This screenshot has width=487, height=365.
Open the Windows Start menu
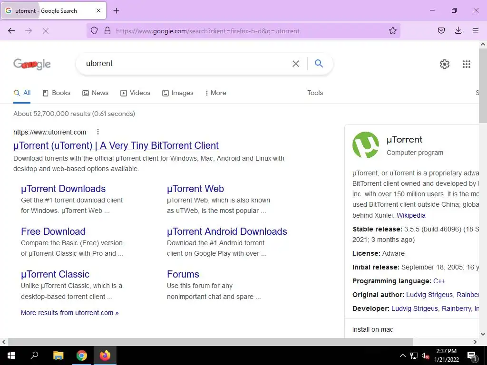(11, 355)
